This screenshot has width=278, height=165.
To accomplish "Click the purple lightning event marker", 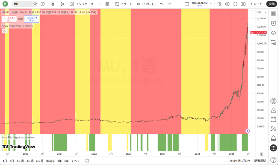I will pos(248,131).
